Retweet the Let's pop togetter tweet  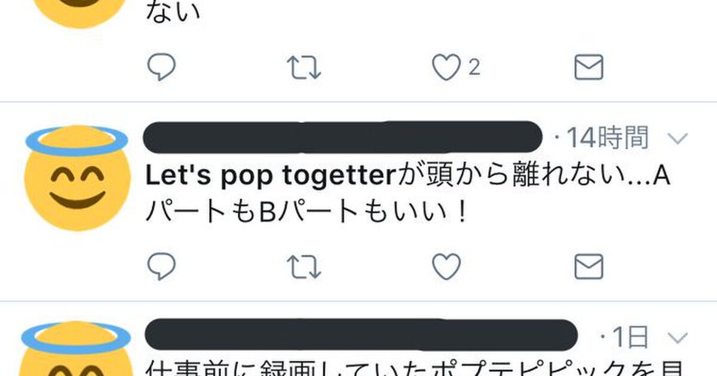coord(304,267)
